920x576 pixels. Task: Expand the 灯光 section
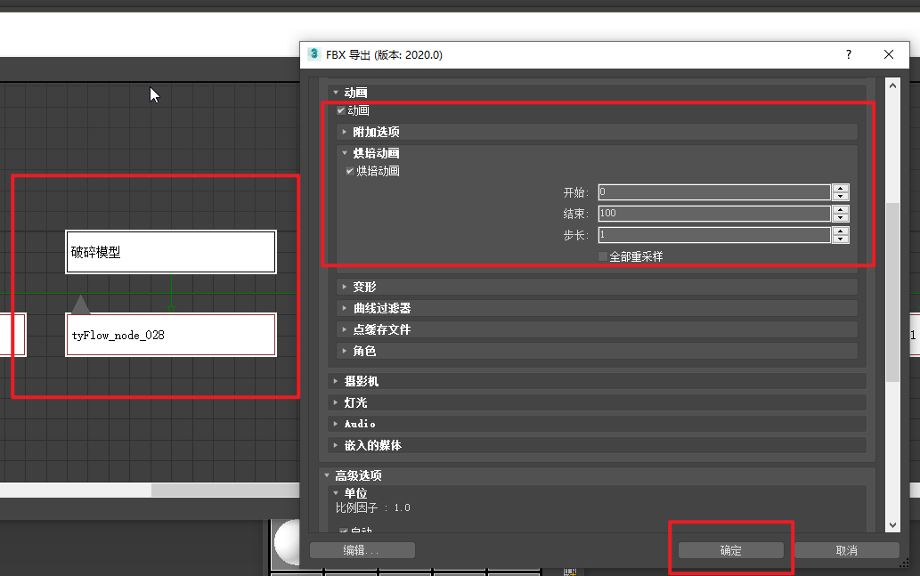[x=598, y=402]
